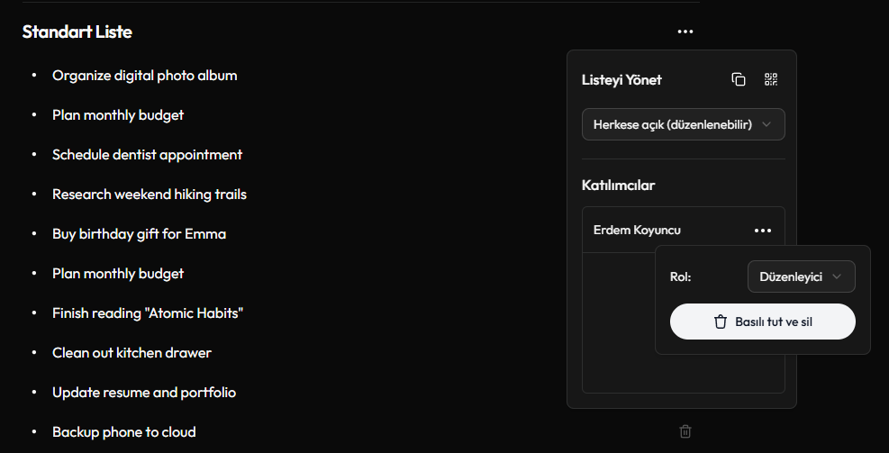Click the three dots next to Erdem Koyuncu

763,231
